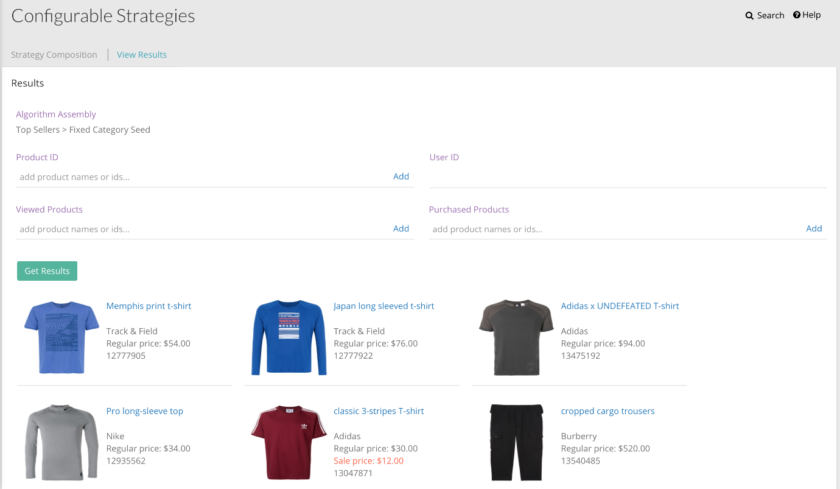Click 'Regular price: $94.00' text
The image size is (840, 489).
click(x=603, y=343)
